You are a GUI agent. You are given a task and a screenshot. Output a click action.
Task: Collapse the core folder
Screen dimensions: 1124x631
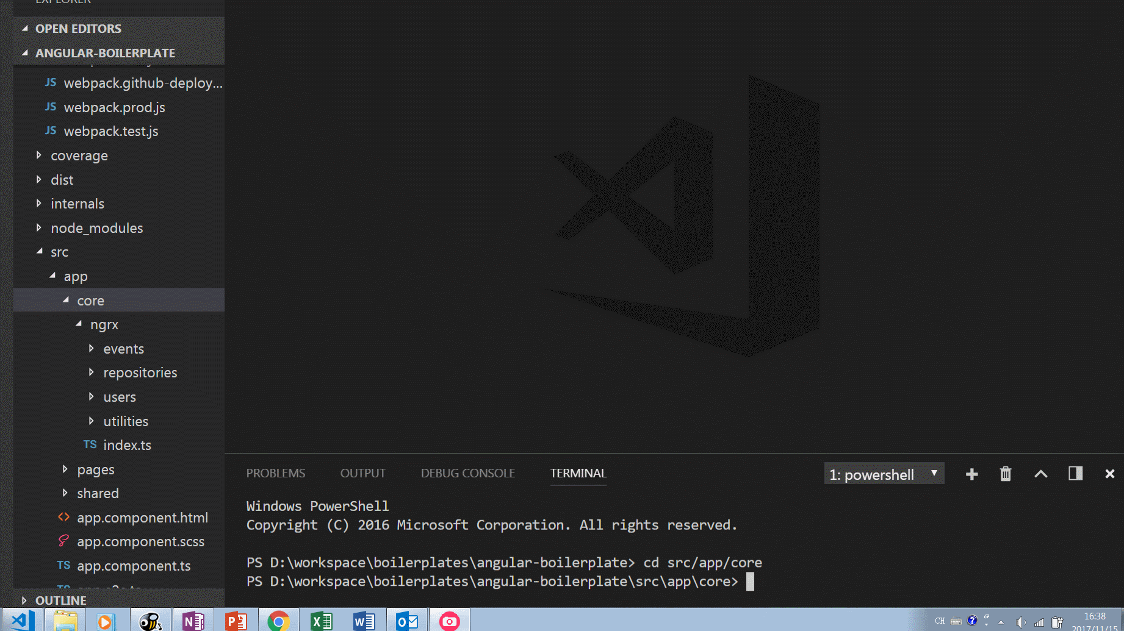tap(119, 300)
